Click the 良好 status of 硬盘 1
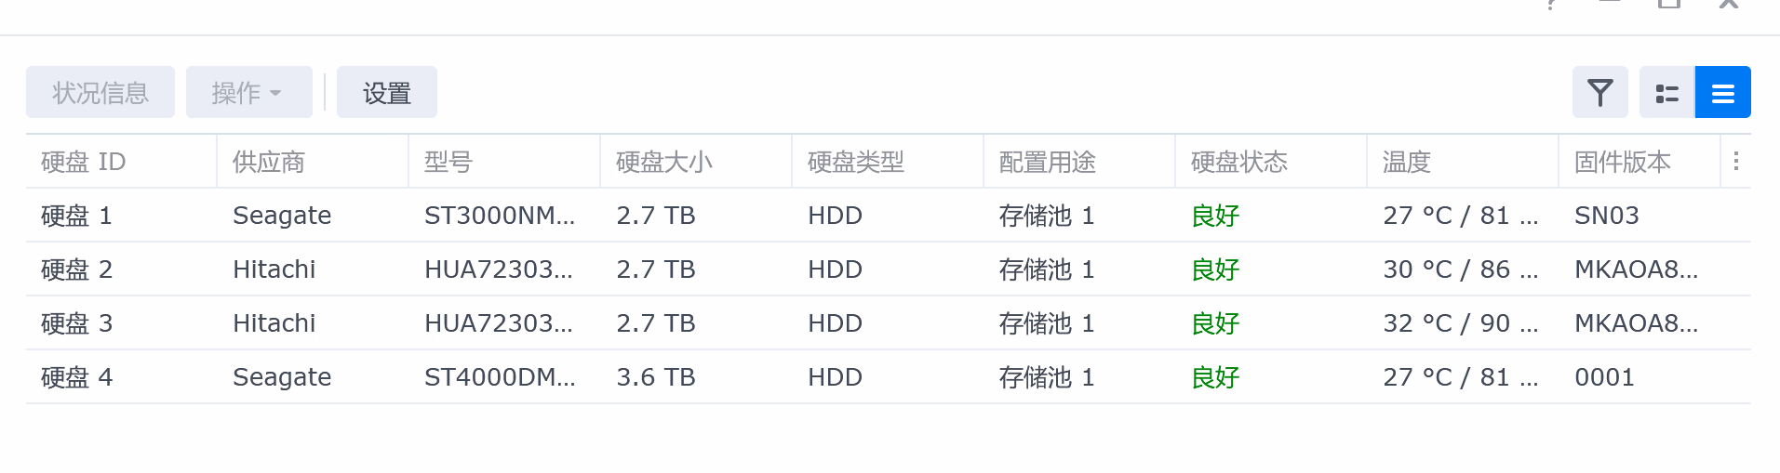The image size is (1780, 473). 1215,216
